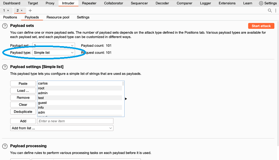Click the Deduplicate button
279x160 pixels.
click(23, 112)
